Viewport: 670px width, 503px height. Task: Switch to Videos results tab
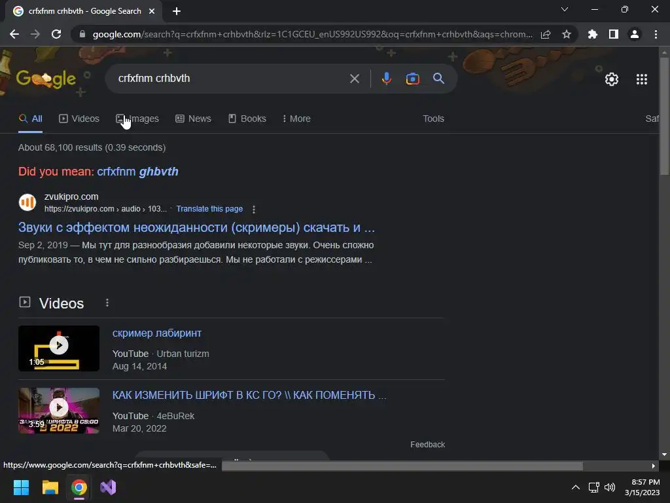[79, 119]
